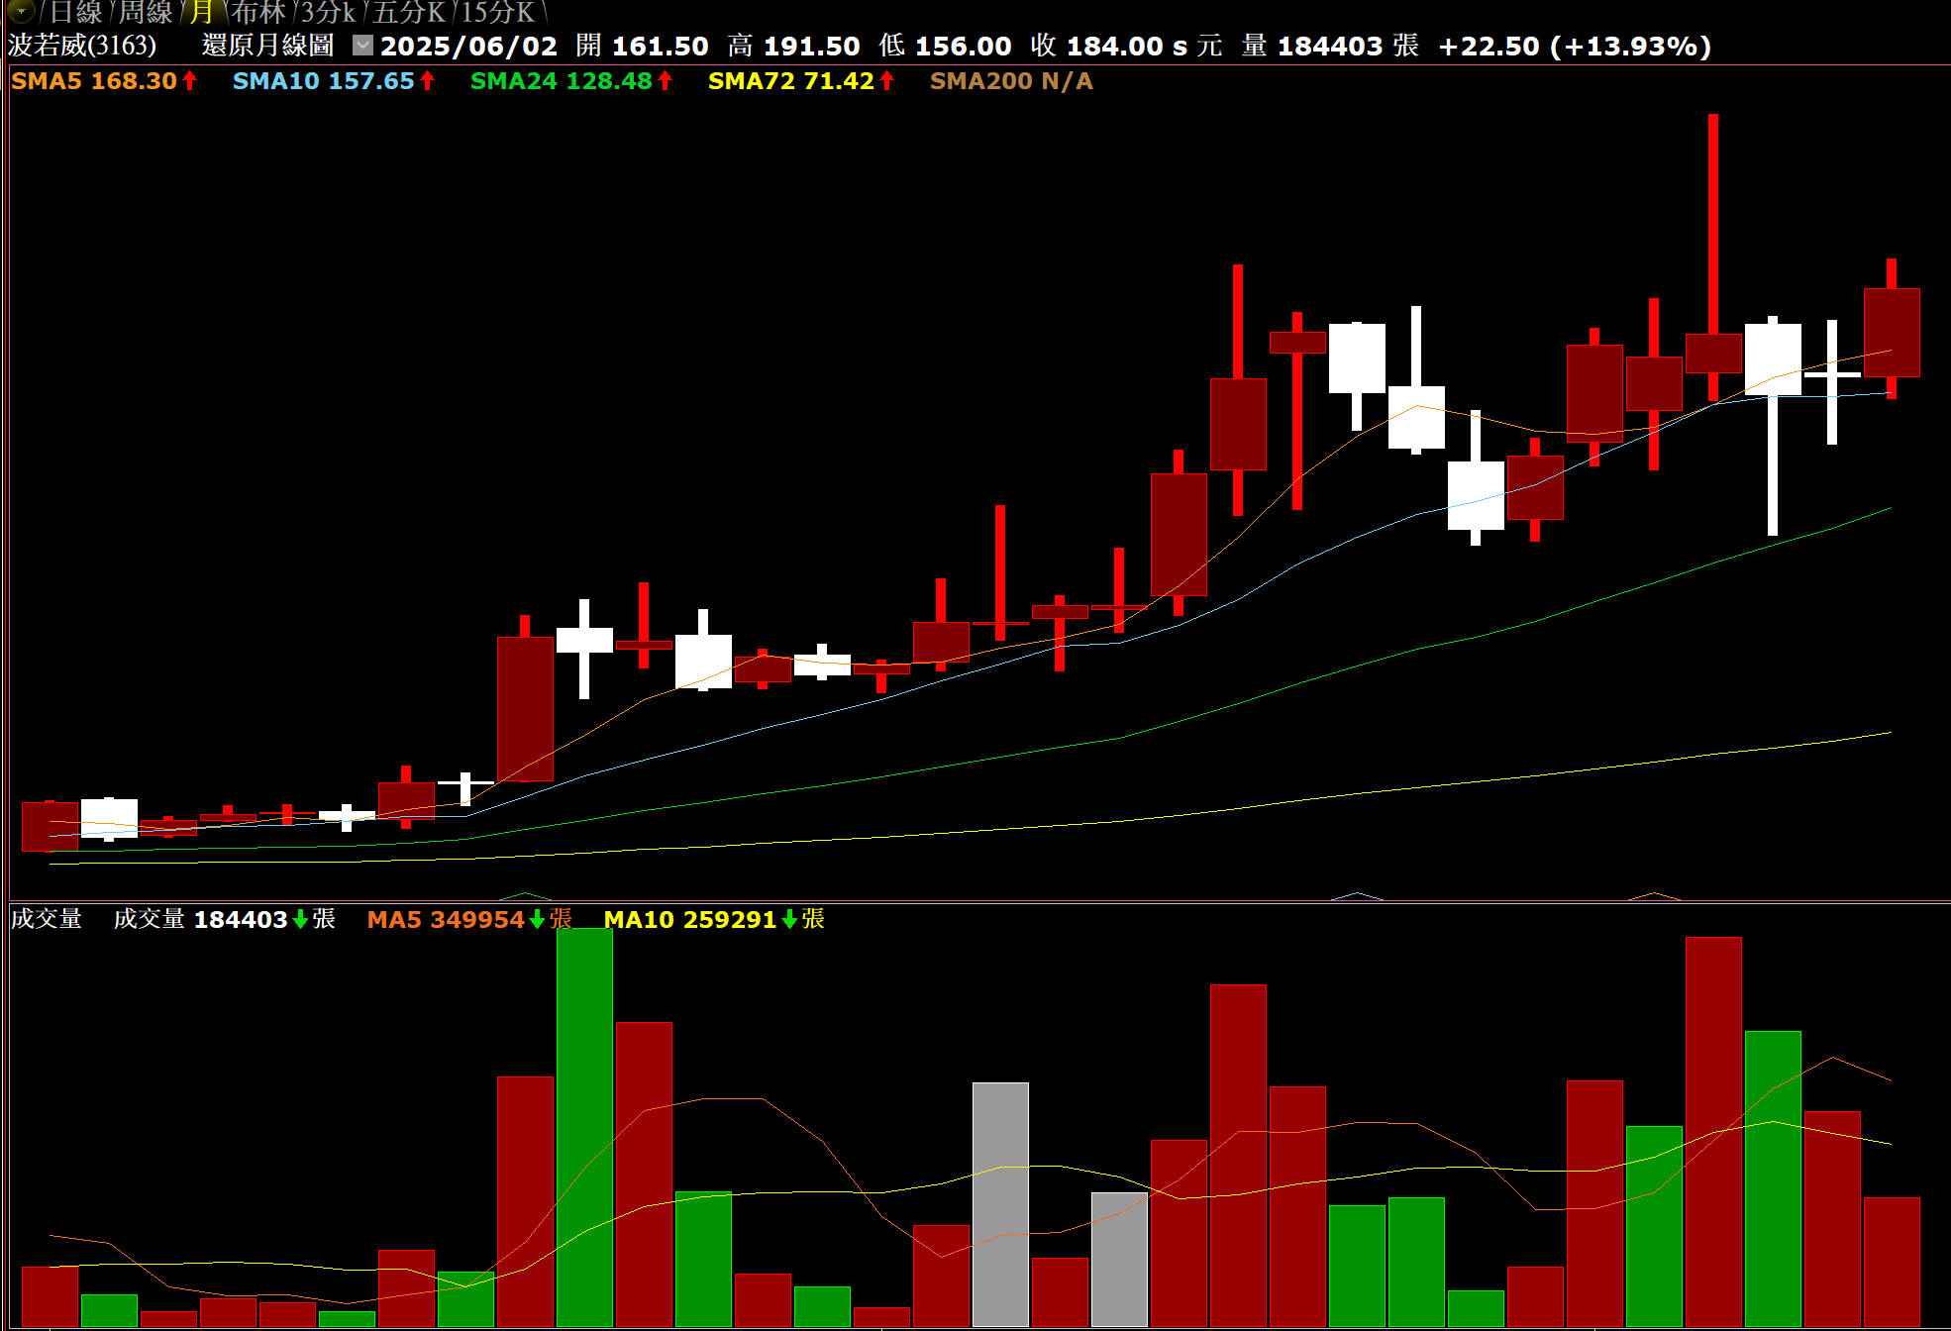1951x1331 pixels.
Task: Switch to the 15分K tab
Action: [x=497, y=12]
